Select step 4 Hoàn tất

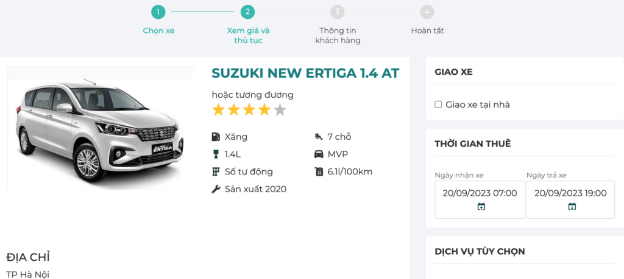427,12
